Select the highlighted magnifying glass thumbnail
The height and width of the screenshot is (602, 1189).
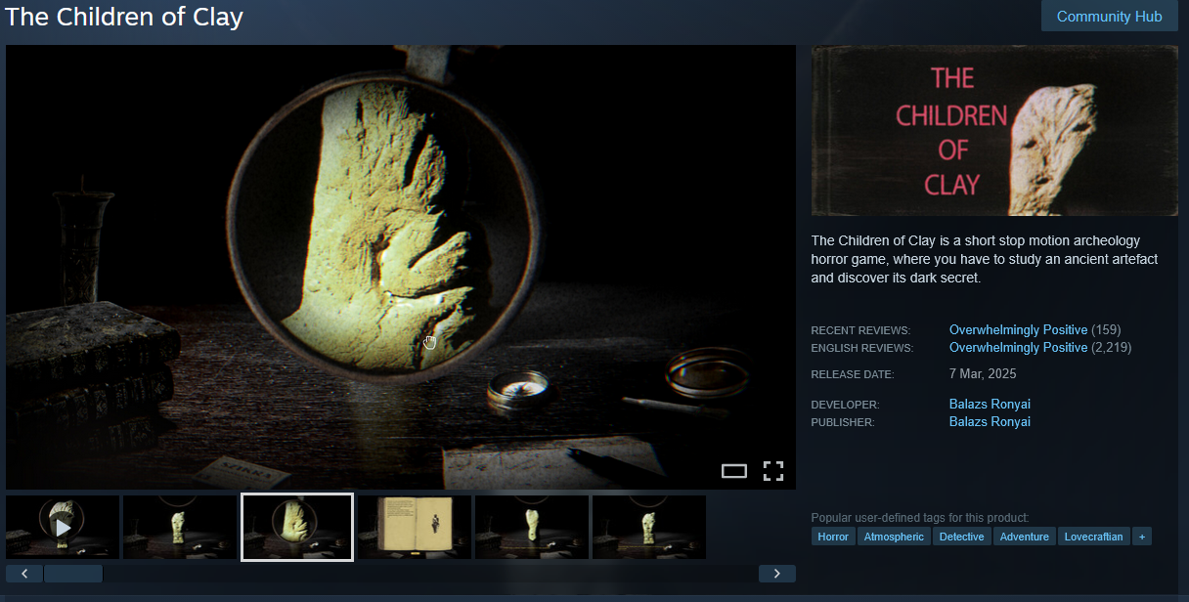pos(297,528)
